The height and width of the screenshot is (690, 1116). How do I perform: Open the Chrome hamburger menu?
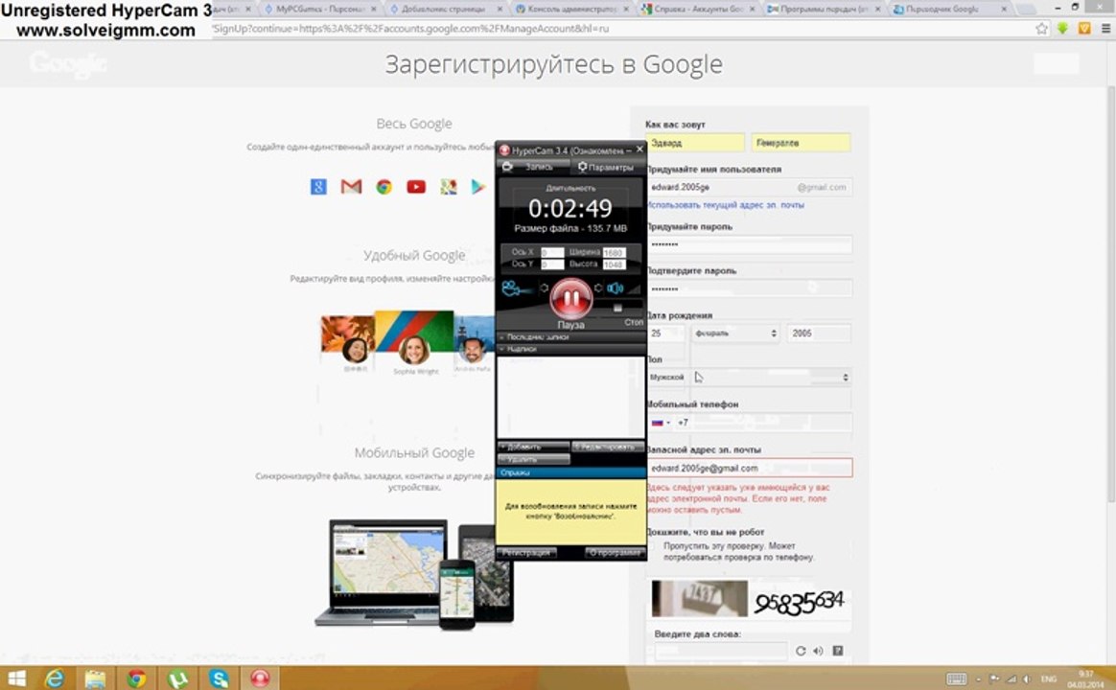[1105, 29]
